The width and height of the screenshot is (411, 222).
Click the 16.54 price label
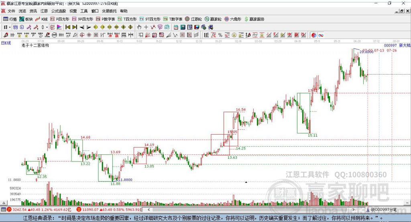click(x=241, y=110)
